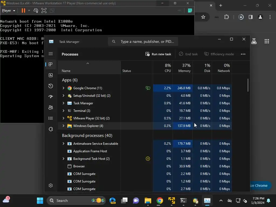The width and height of the screenshot is (276, 207).
Task: Click the taskbar Search box
Action: tap(76, 201)
